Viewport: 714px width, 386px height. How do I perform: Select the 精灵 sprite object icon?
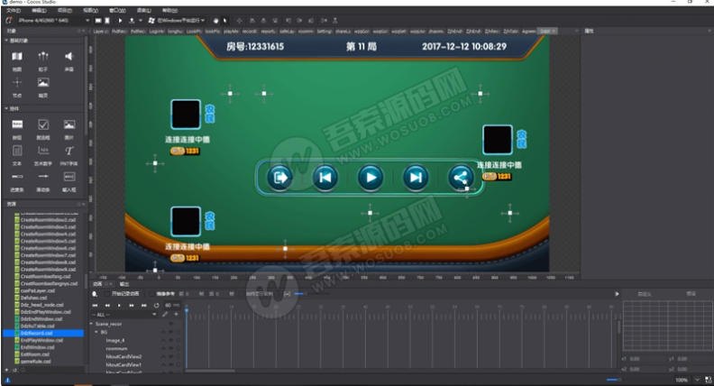42,82
